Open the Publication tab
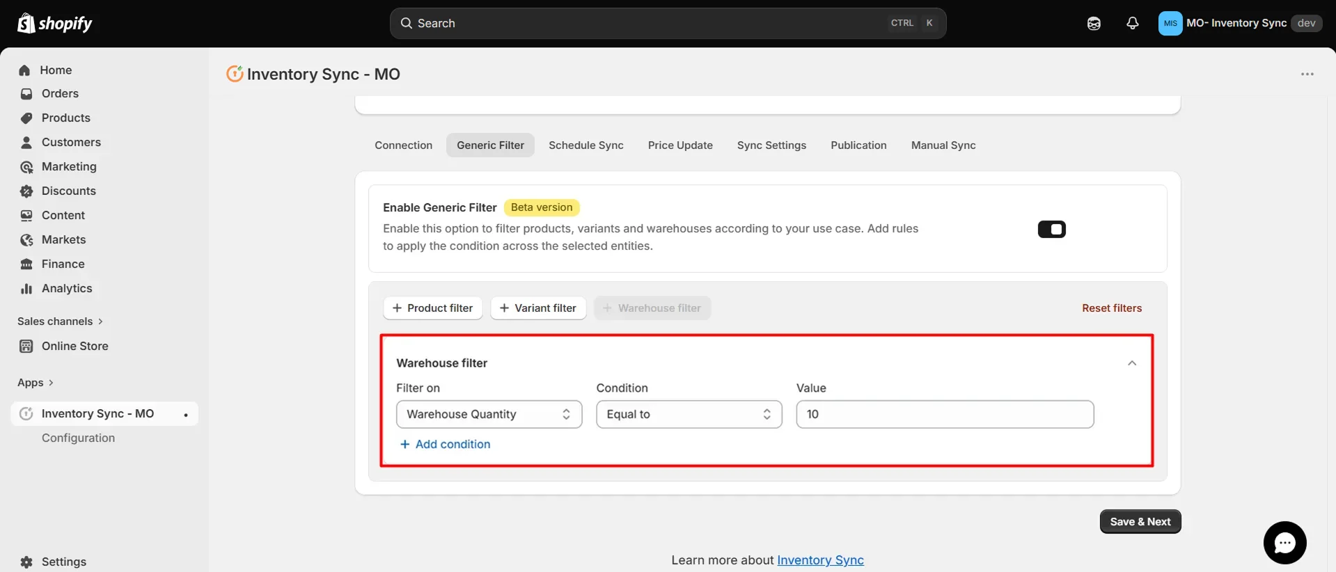Viewport: 1336px width, 572px height. (x=858, y=145)
